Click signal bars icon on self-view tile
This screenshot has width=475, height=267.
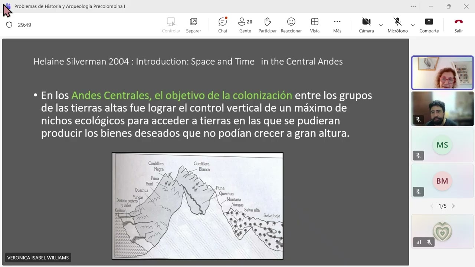click(x=419, y=242)
